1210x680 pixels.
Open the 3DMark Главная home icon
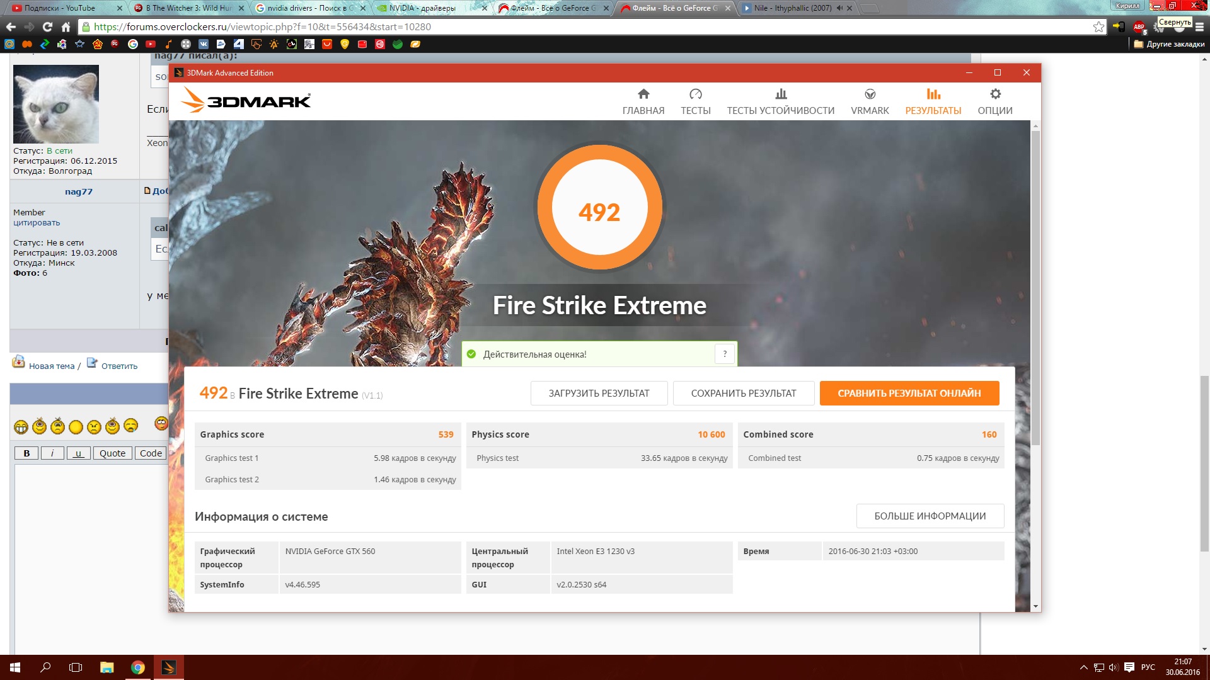643,94
